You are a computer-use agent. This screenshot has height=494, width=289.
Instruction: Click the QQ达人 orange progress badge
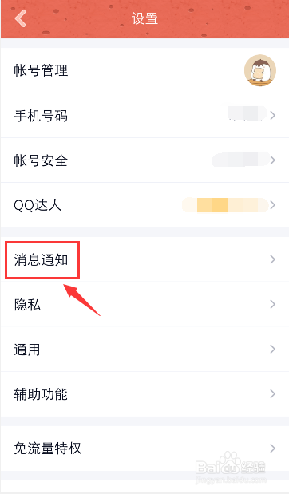pyautogui.click(x=224, y=205)
